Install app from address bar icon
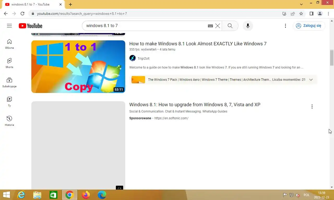This screenshot has width=334, height=200. click(284, 14)
